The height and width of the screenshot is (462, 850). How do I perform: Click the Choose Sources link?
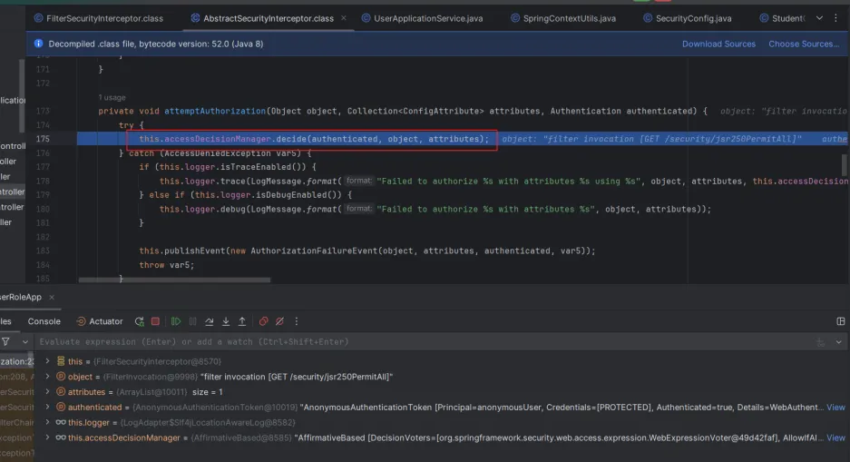(803, 44)
